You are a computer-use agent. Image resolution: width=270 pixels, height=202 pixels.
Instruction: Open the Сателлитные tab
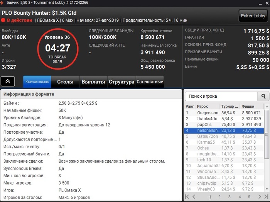tap(150, 82)
